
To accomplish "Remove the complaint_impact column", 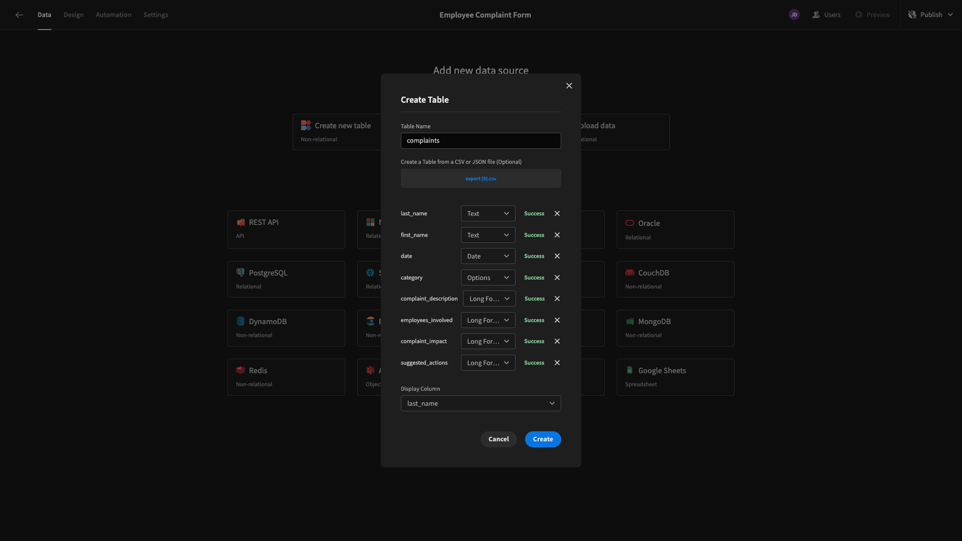I will pyautogui.click(x=557, y=341).
